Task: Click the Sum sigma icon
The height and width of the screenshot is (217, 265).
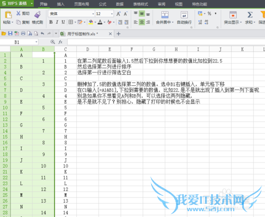Action: (250, 15)
